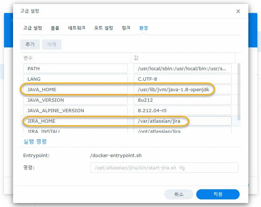Open the 네트워크 tab
Image resolution: width=261 pixels, height=207 pixels.
[x=77, y=28]
